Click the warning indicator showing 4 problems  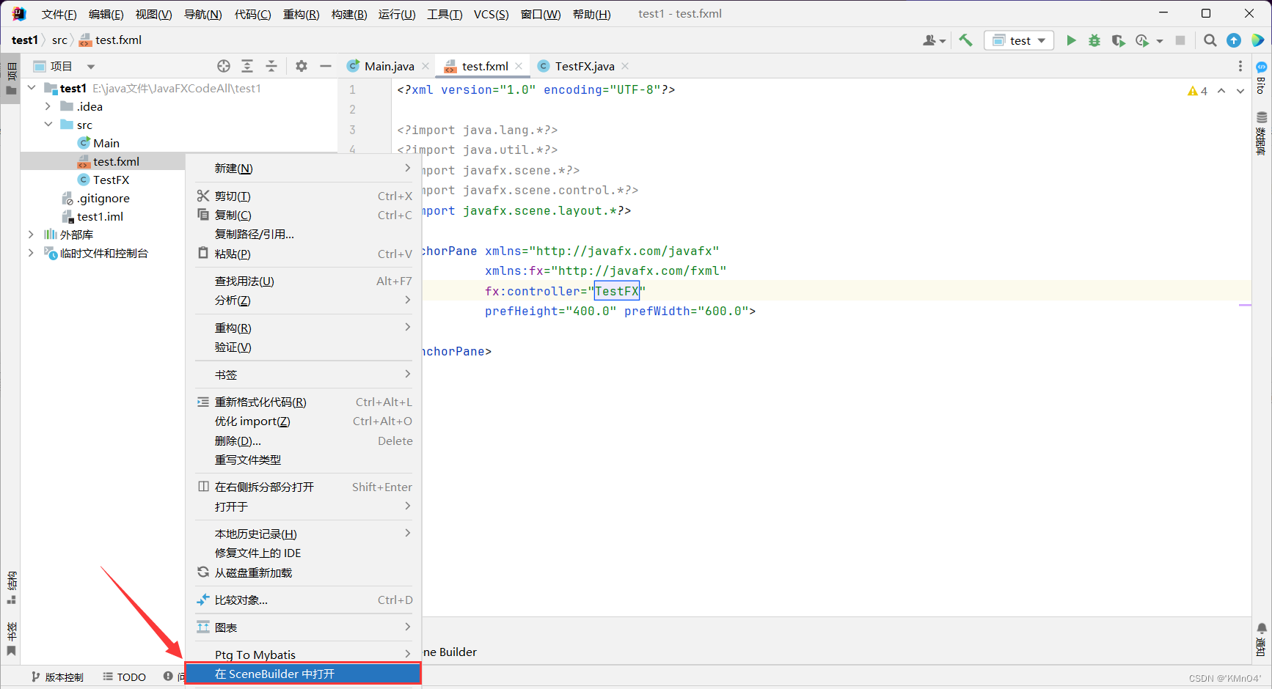(1197, 91)
